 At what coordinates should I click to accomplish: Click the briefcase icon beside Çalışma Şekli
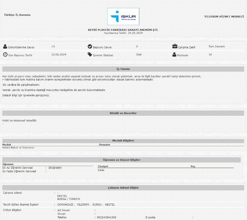[x=175, y=47]
